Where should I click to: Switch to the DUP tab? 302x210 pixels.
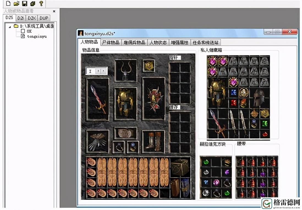click(x=44, y=18)
